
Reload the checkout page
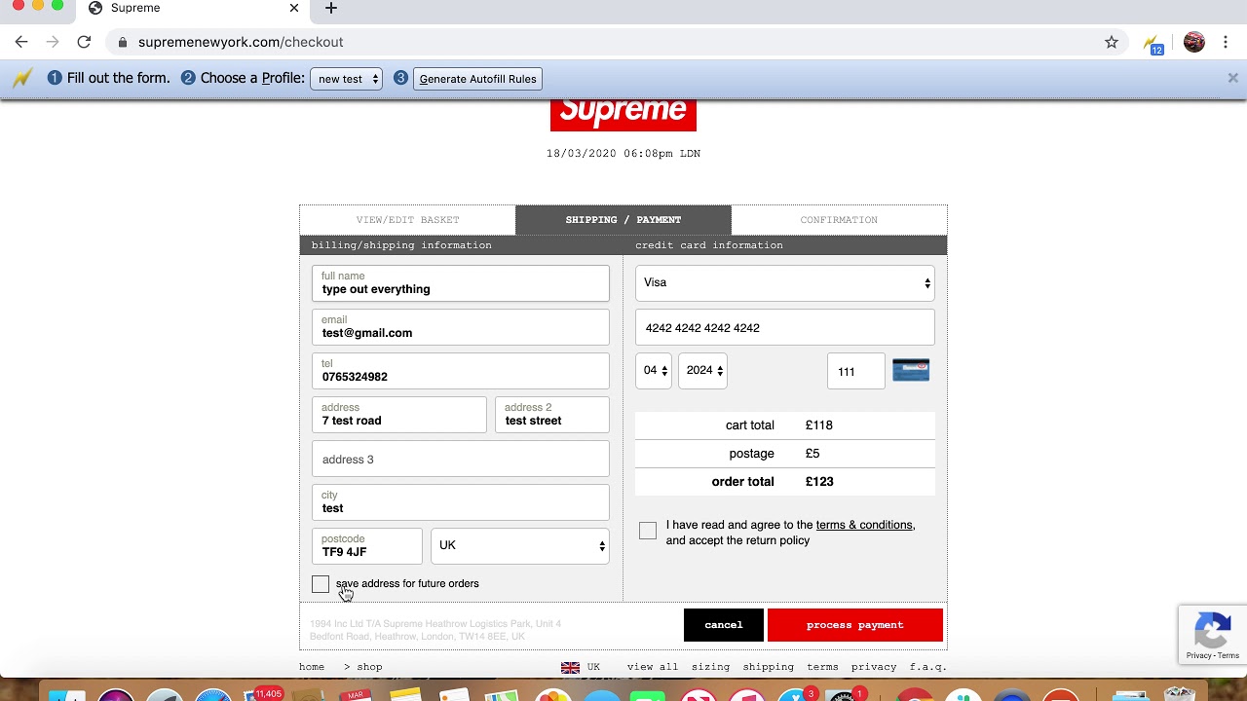84,42
